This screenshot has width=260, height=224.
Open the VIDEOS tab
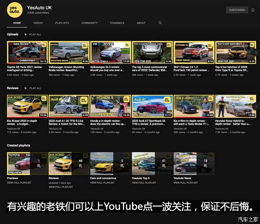[38, 23]
